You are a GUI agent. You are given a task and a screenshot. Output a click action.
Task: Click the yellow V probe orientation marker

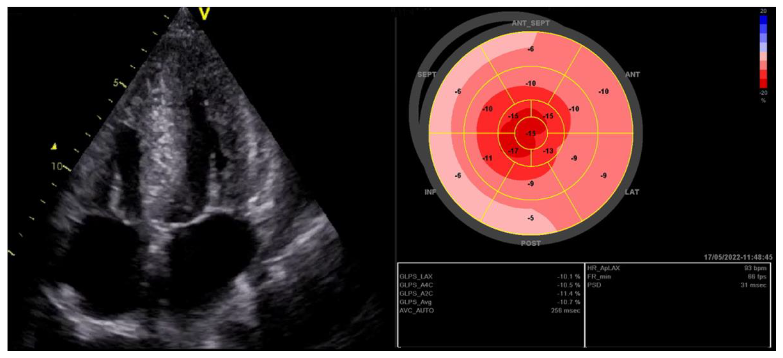[x=204, y=14]
